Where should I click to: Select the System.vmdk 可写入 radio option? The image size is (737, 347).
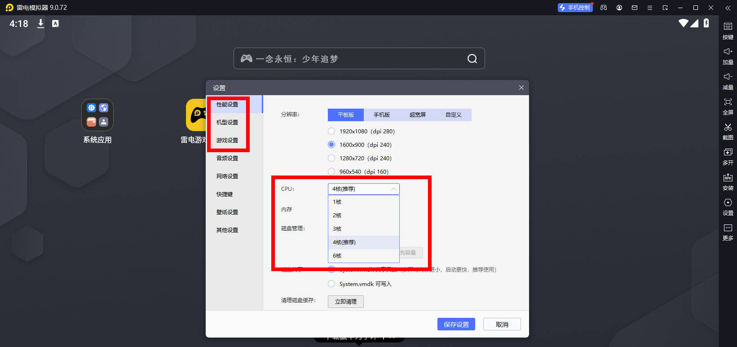[331, 284]
